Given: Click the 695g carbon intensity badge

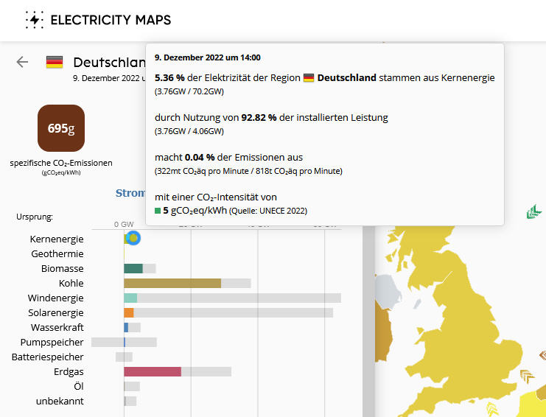Looking at the screenshot, I should pos(61,128).
